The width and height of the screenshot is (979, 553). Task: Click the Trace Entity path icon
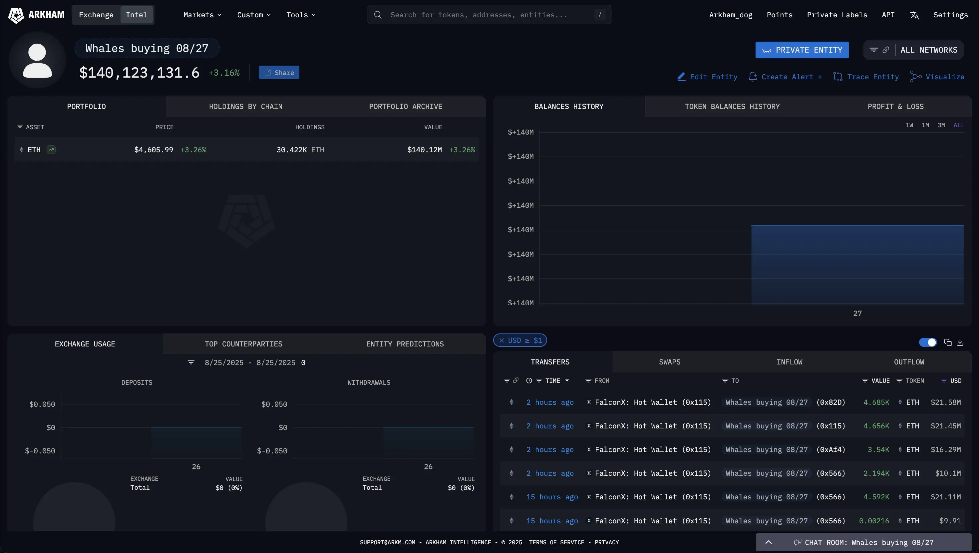[837, 77]
